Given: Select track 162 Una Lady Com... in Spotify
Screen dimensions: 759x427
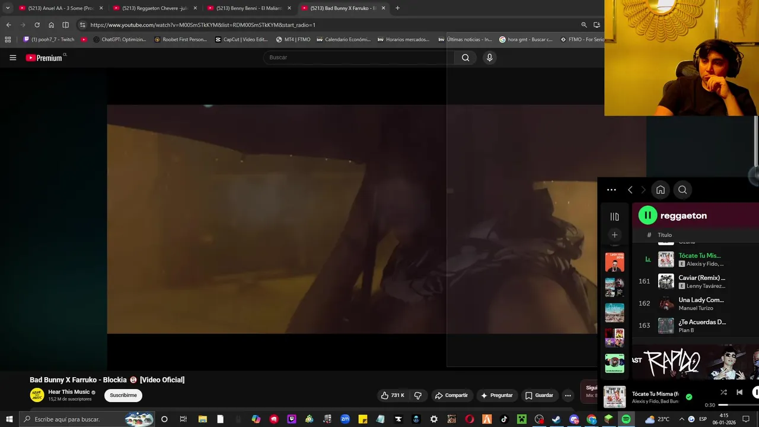Looking at the screenshot, I should 696,304.
